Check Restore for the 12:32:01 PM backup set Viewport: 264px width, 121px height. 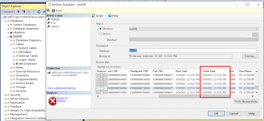pyautogui.click(x=102, y=93)
